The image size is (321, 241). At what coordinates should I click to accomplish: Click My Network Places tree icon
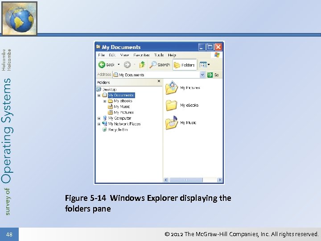tap(105, 124)
